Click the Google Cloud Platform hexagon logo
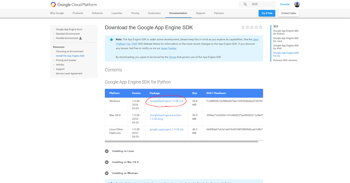This screenshot has height=183, width=350. click(x=53, y=4)
